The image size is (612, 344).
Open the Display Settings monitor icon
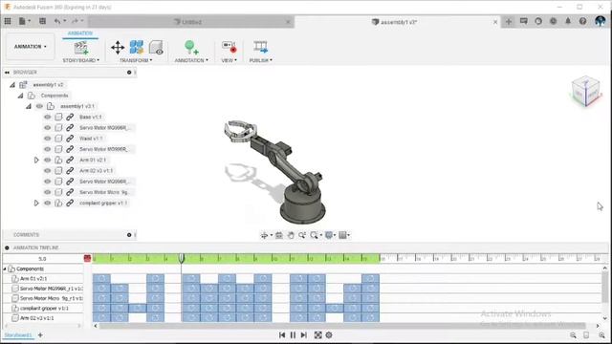pos(329,235)
